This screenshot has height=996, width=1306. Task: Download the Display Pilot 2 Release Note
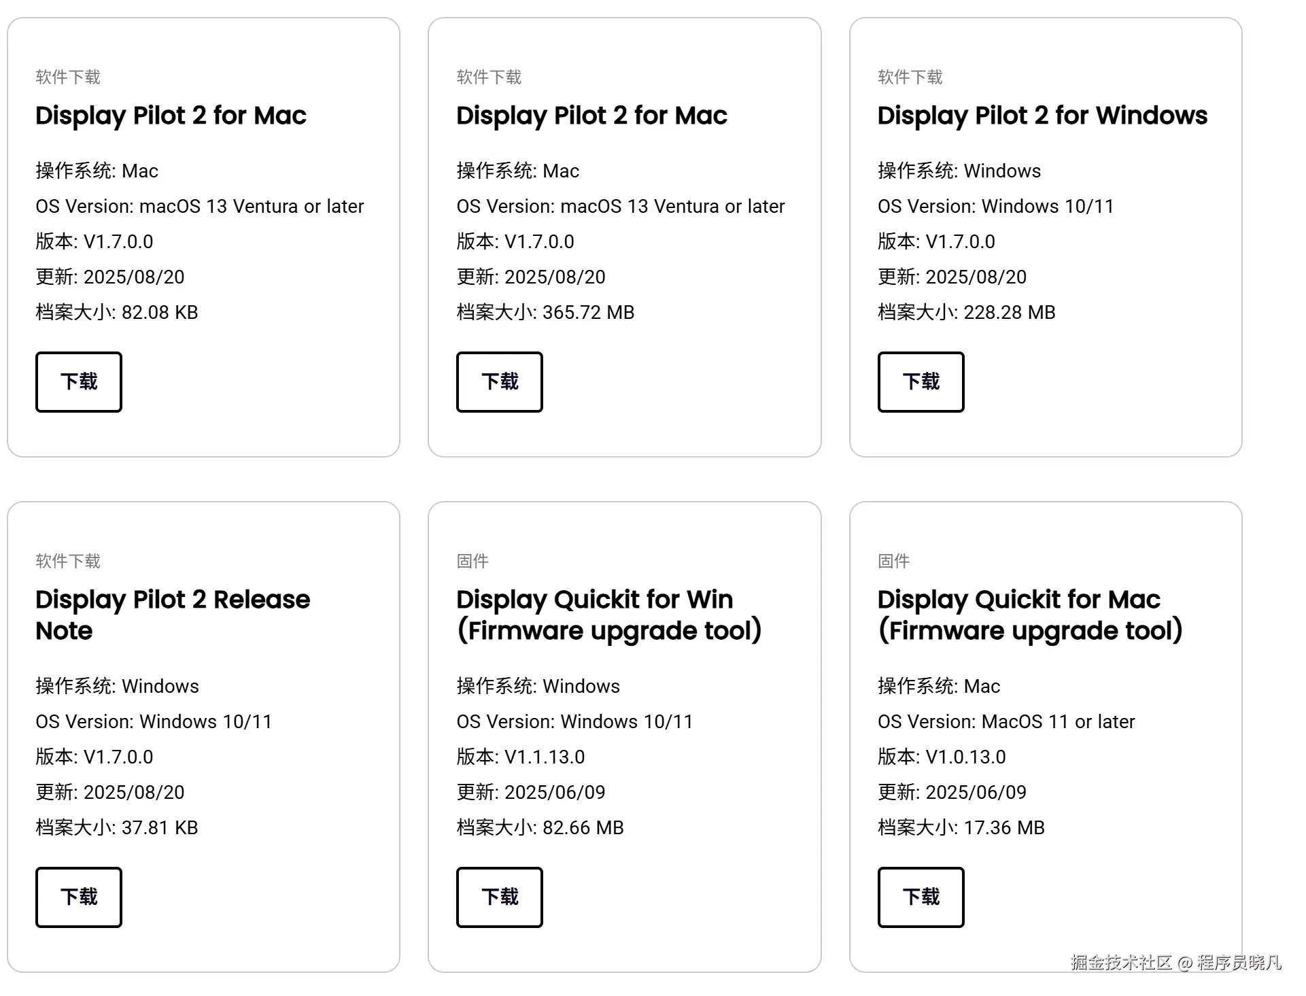[79, 897]
